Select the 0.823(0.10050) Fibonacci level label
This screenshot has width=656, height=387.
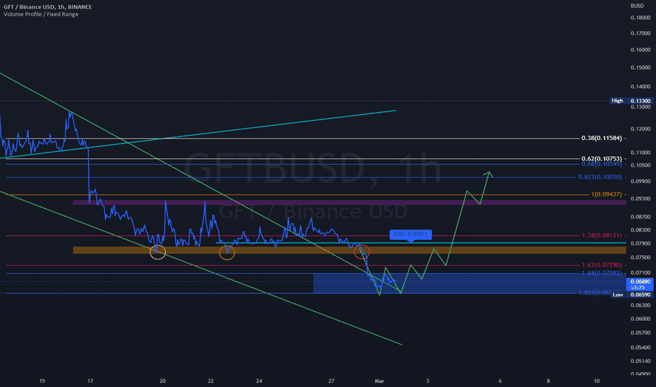600,177
